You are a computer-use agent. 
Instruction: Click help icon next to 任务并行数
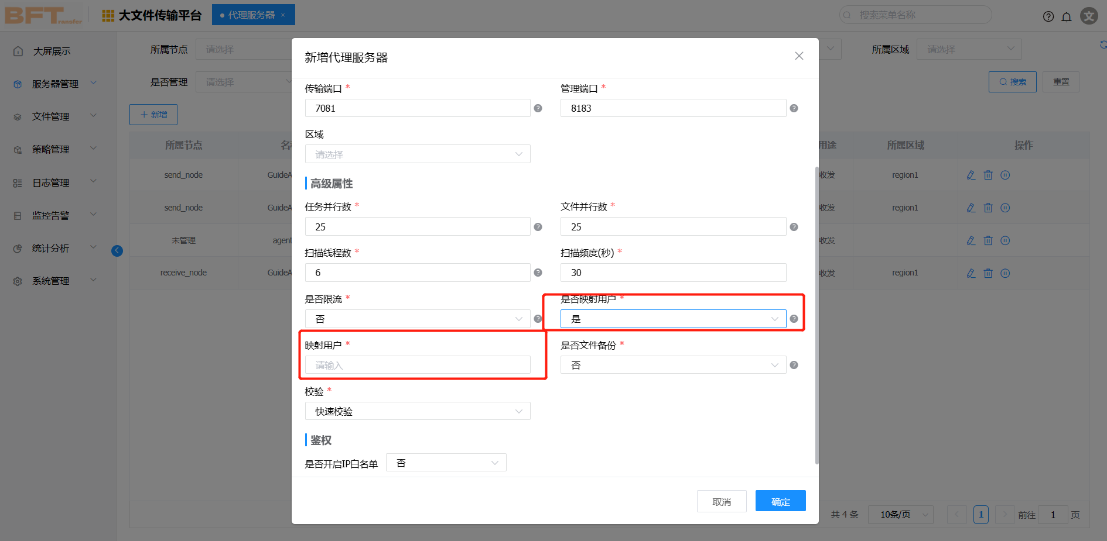click(538, 227)
